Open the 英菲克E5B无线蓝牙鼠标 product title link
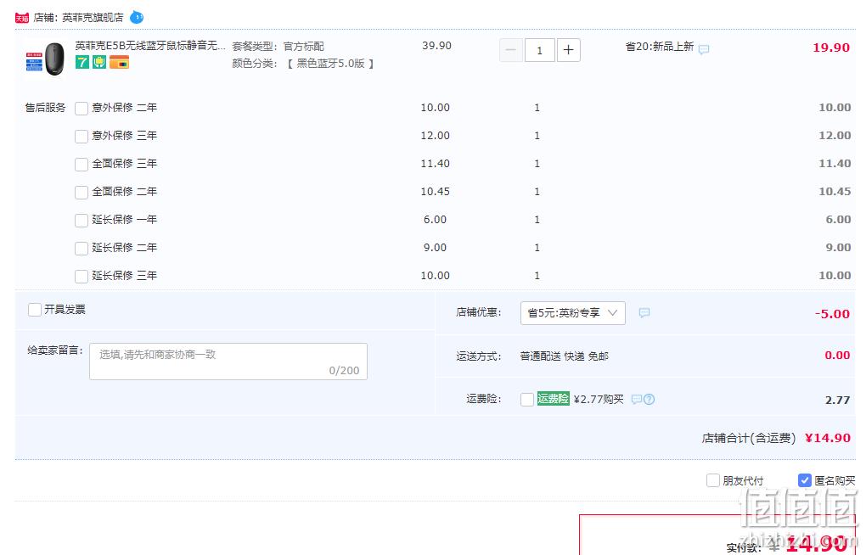The width and height of the screenshot is (866, 555). click(150, 46)
